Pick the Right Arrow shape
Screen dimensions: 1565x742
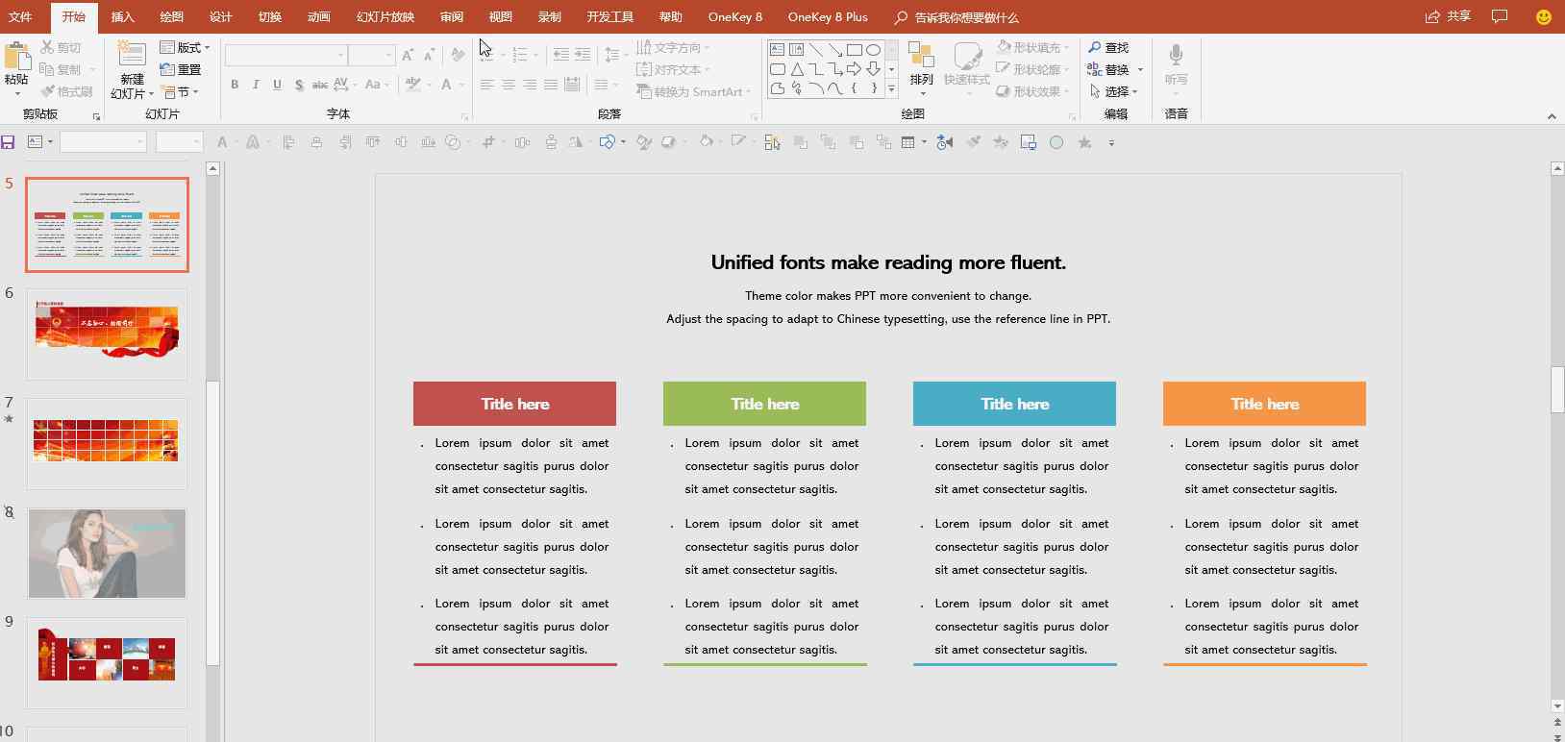pos(854,69)
